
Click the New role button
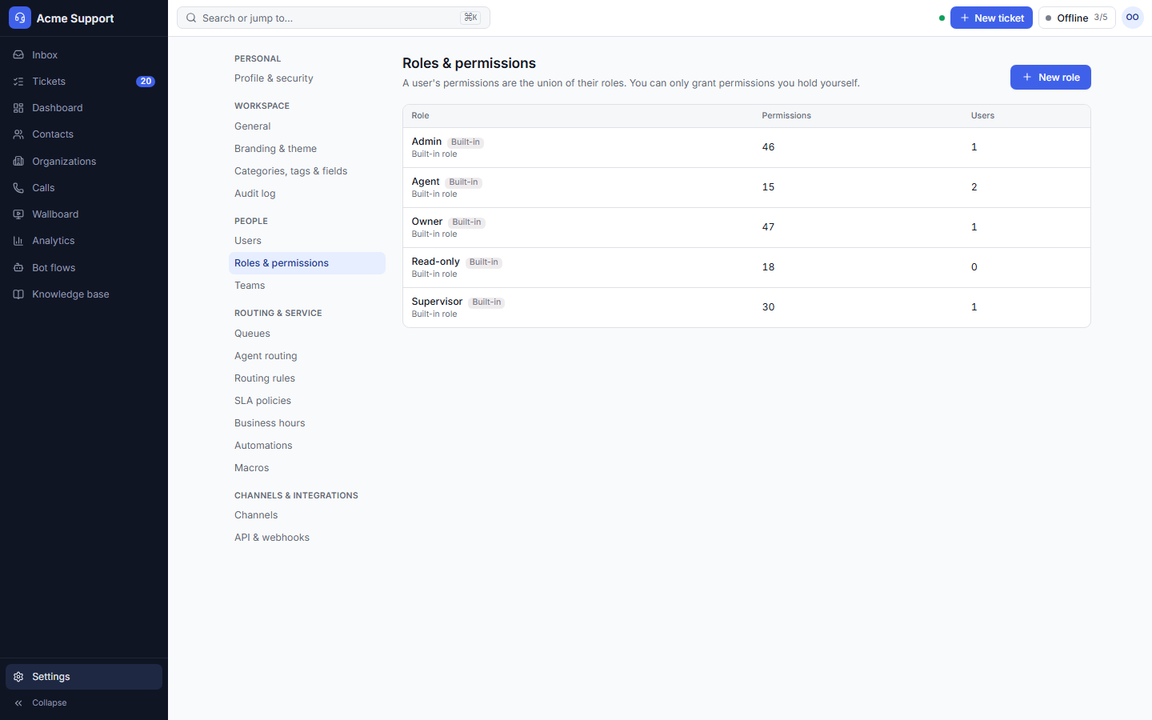click(x=1050, y=78)
